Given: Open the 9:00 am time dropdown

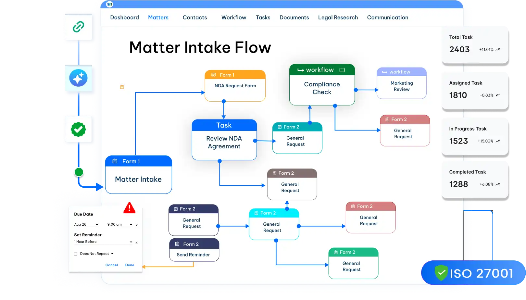Looking at the screenshot, I should (x=120, y=224).
